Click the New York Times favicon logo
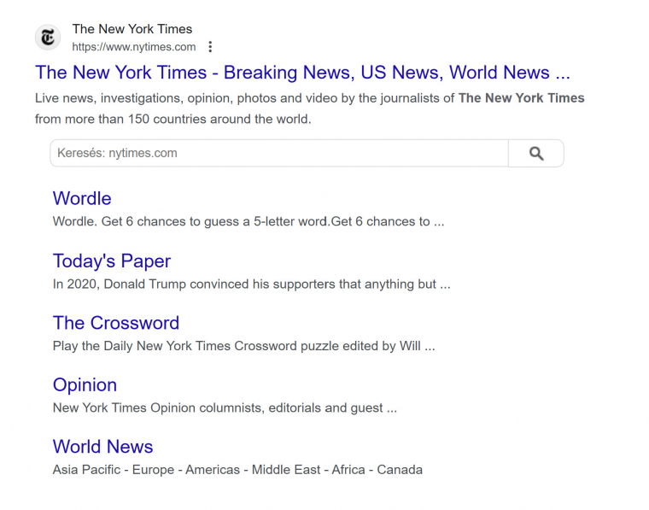 point(48,38)
